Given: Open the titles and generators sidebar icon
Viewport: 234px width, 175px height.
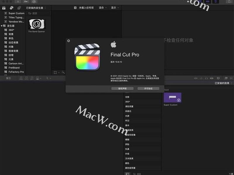Looking at the screenshot, I should [x=19, y=8].
